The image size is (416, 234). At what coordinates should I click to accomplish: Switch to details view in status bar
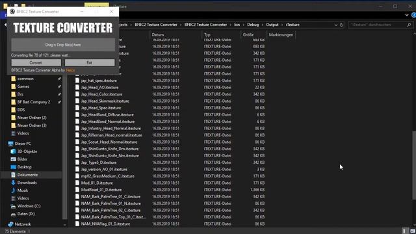404,231
